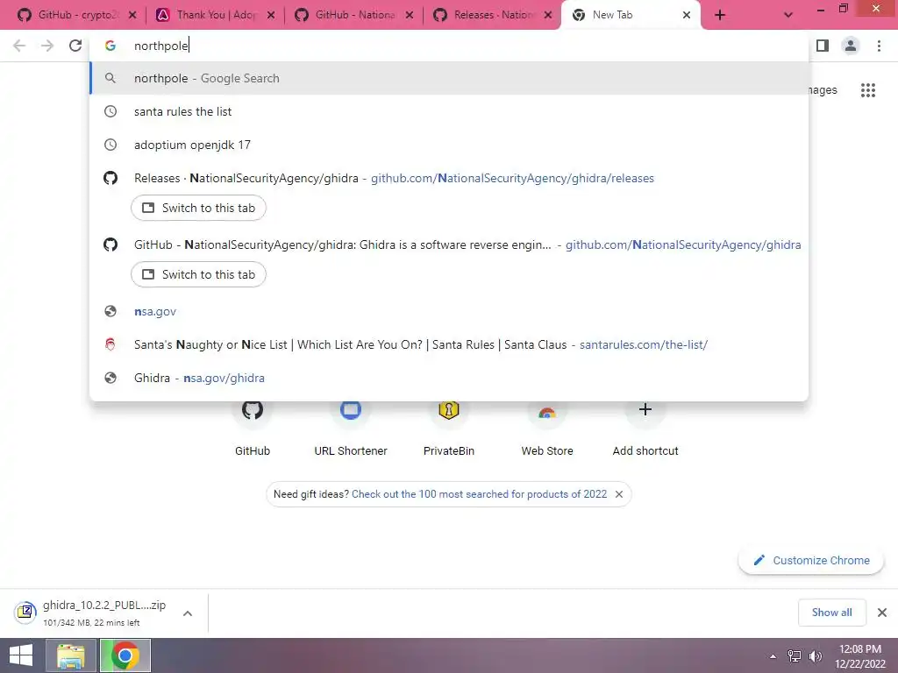Click GitHub icon beside Releases suggestion
Viewport: 898px width, 673px height.
(110, 178)
